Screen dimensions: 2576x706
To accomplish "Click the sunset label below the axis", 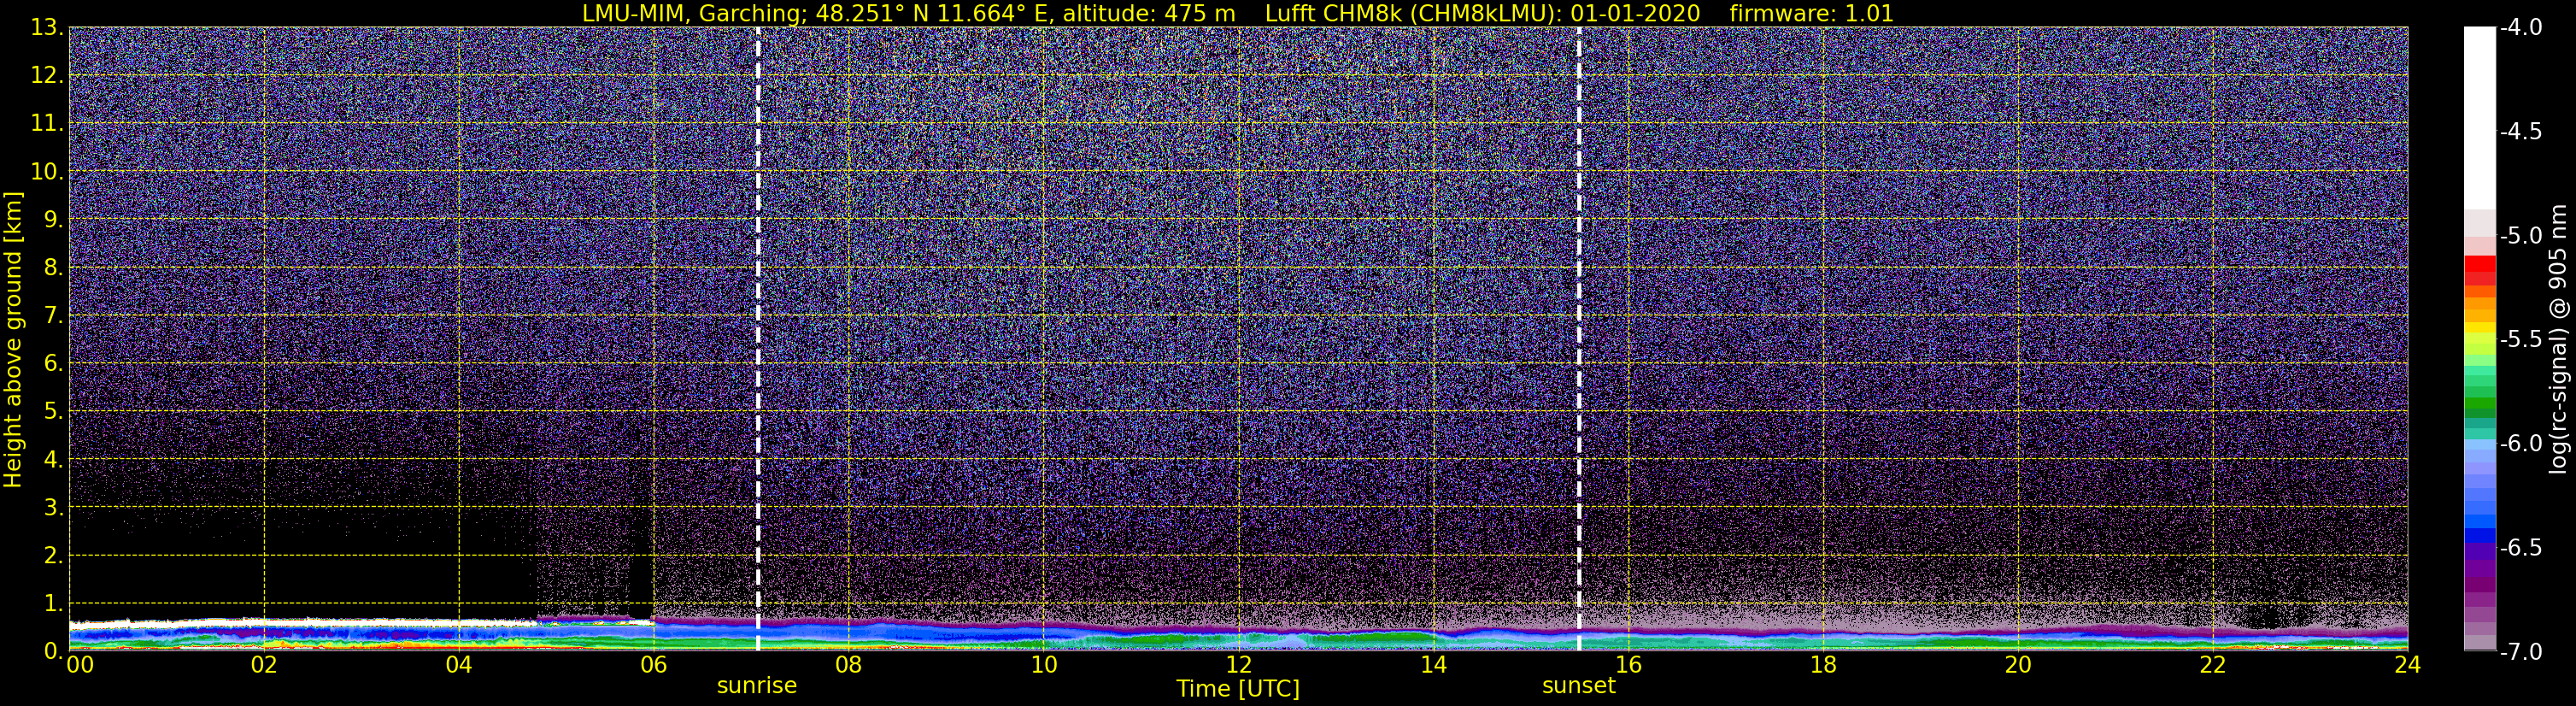I will 1579,686.
